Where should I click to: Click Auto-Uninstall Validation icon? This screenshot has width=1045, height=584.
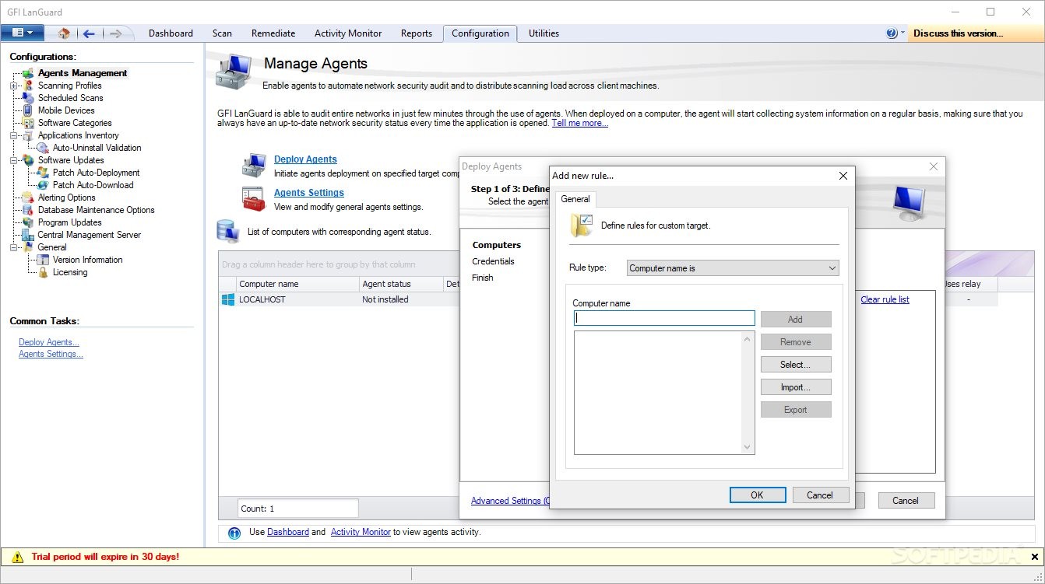43,148
